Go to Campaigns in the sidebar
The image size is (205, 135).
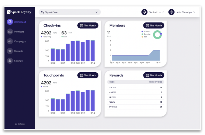[20, 41]
